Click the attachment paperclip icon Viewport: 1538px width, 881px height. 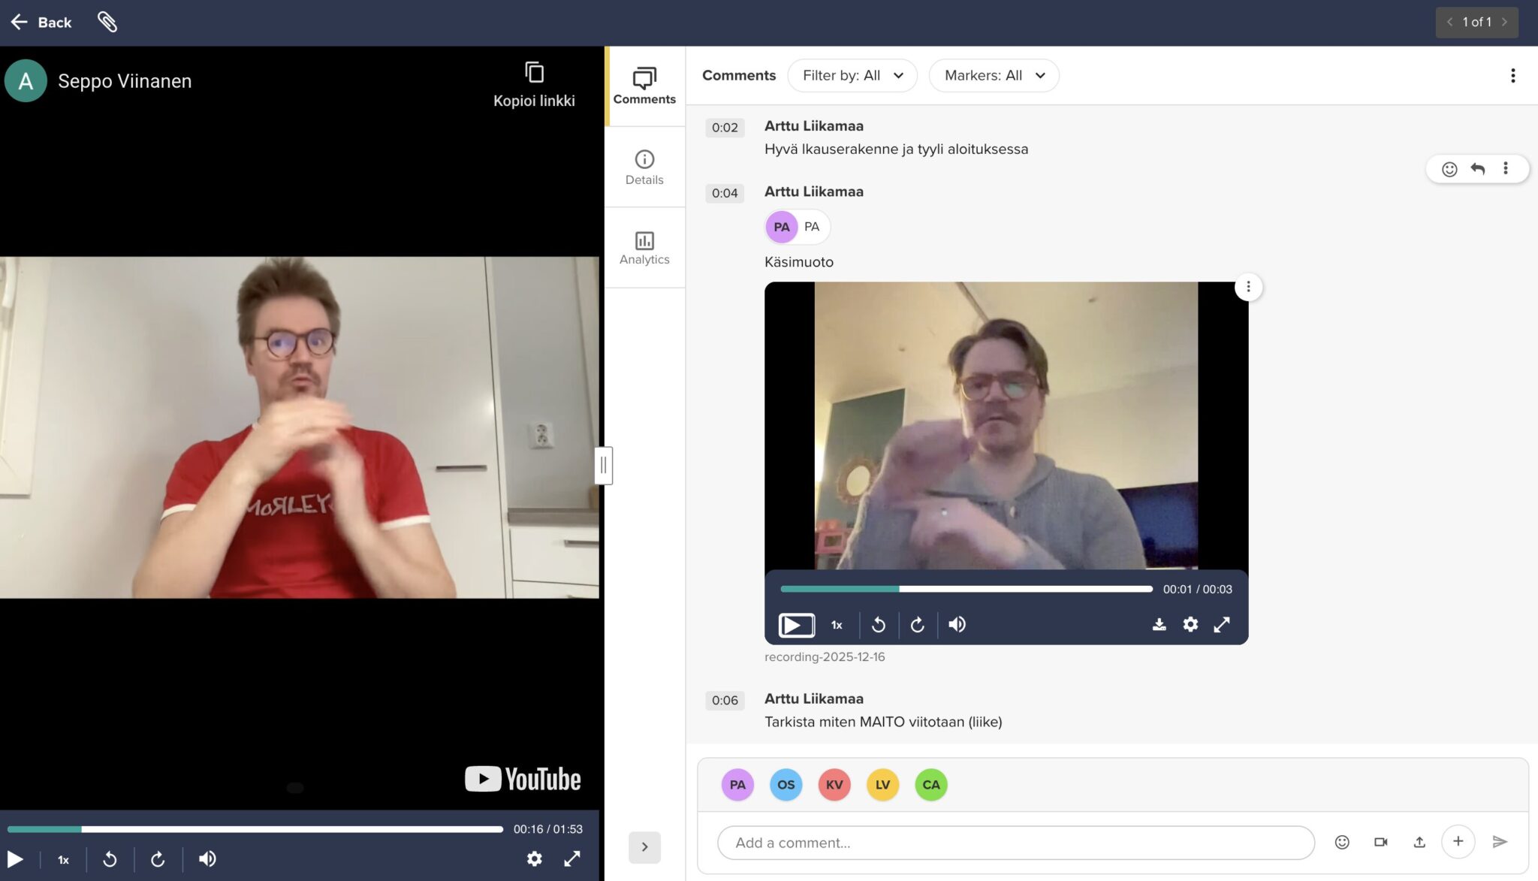(107, 22)
